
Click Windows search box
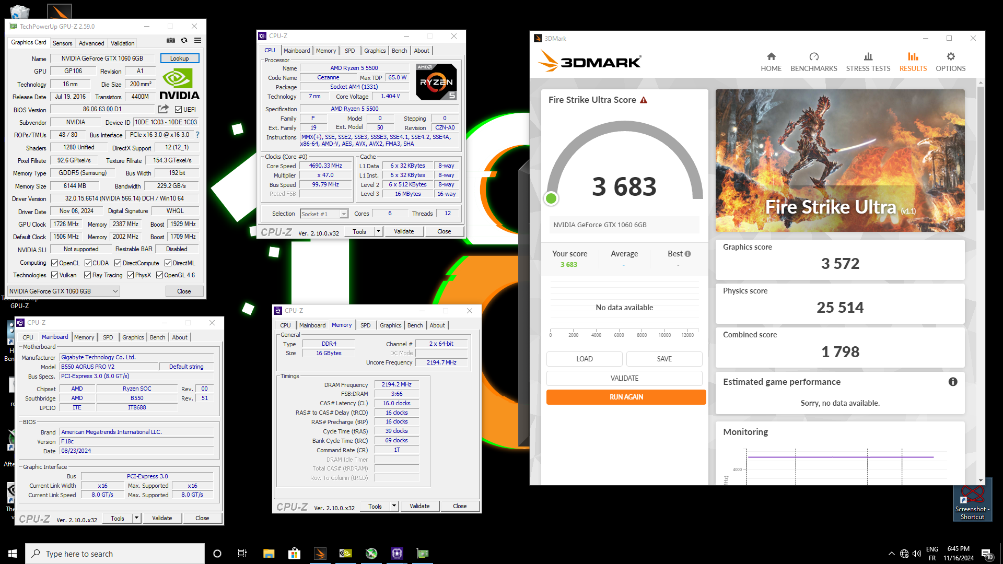tap(115, 554)
